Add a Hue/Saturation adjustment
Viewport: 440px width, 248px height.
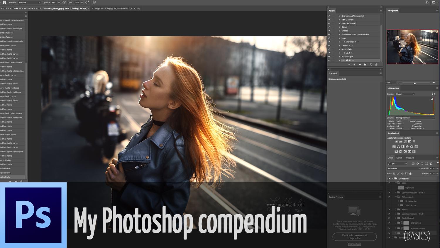394,147
